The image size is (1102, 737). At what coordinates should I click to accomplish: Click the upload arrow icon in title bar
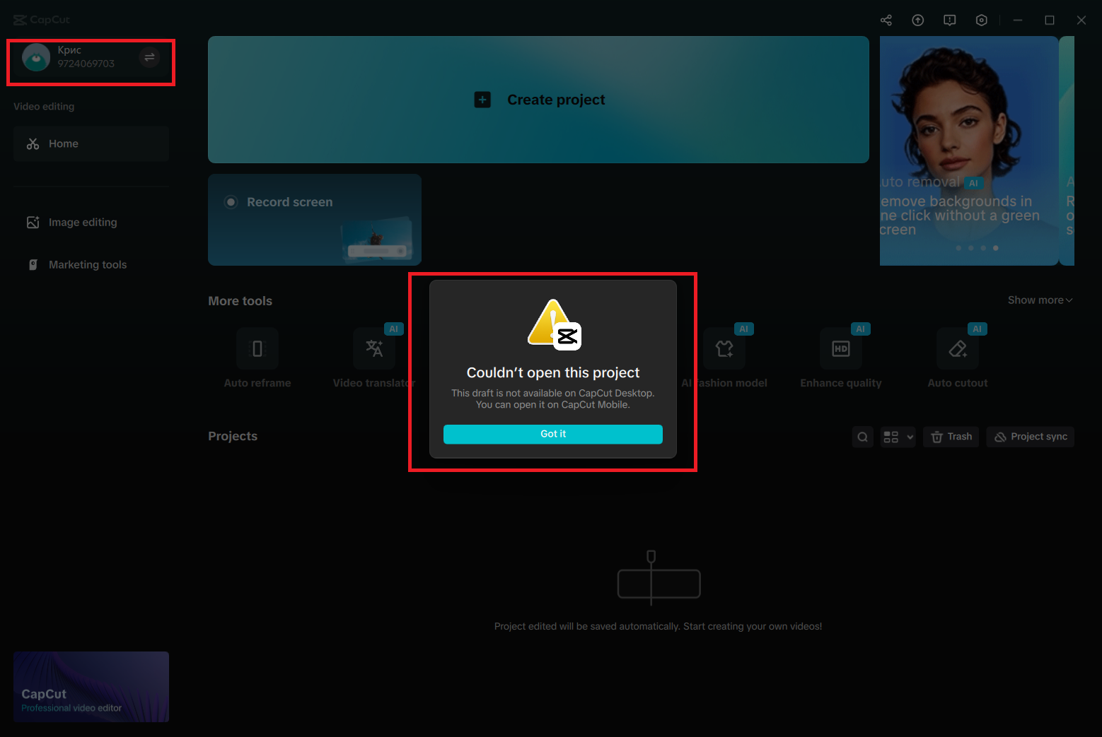pos(917,20)
